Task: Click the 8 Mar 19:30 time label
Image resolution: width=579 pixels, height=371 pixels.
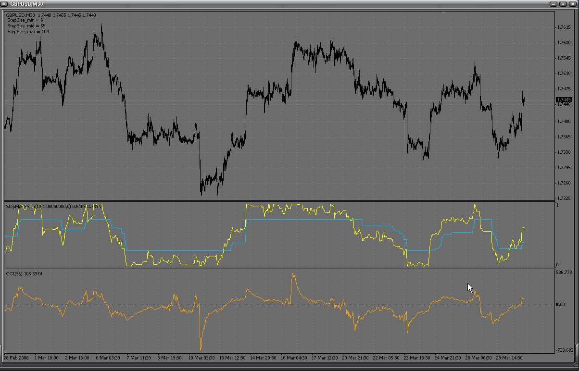Action: [x=170, y=358]
